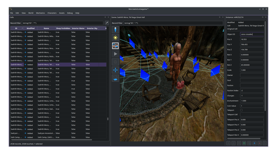Click the Cells table vertical scrollbar handle
The width and height of the screenshot is (277, 157).
point(108,119)
